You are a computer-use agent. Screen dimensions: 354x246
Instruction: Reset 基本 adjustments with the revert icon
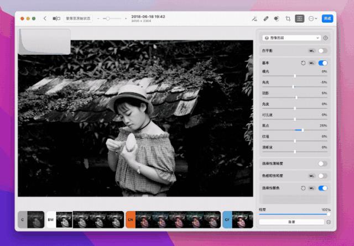tap(303, 63)
